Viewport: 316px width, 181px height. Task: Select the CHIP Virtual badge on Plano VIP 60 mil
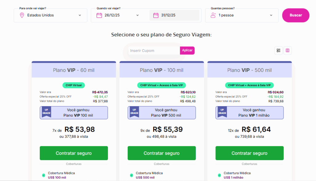[x=73, y=85]
